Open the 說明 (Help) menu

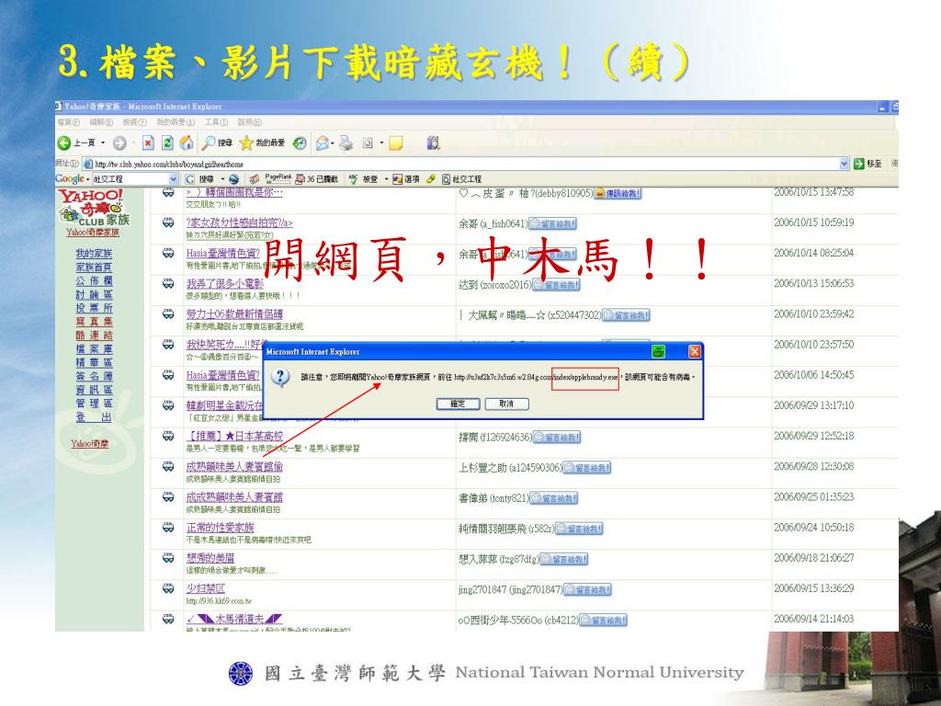[x=249, y=122]
